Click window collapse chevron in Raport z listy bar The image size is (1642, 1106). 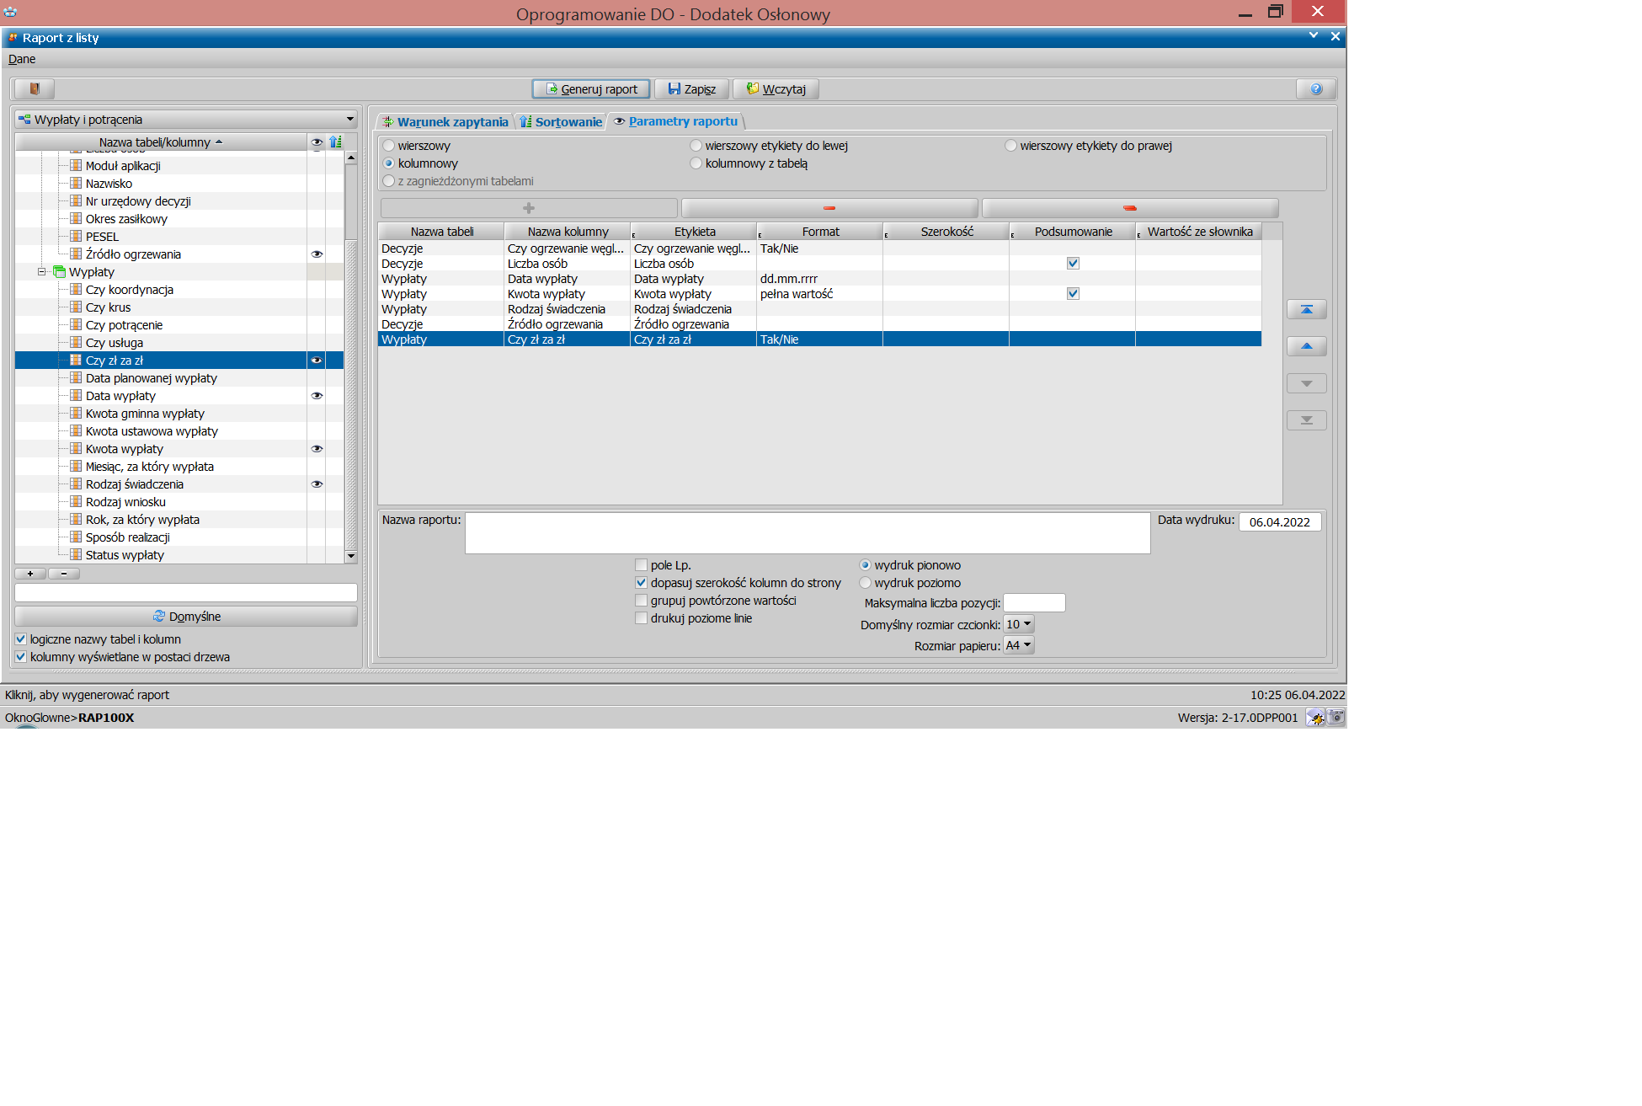point(1314,36)
